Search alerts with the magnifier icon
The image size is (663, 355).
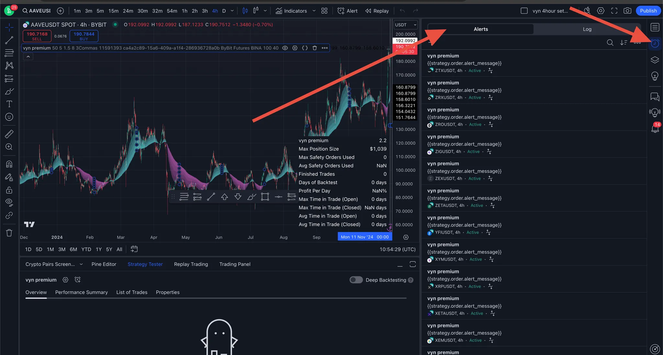[610, 42]
